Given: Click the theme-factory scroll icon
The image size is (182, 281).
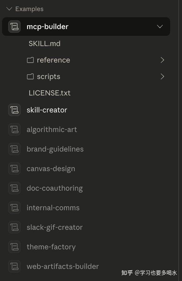Looking at the screenshot, I should point(14,247).
